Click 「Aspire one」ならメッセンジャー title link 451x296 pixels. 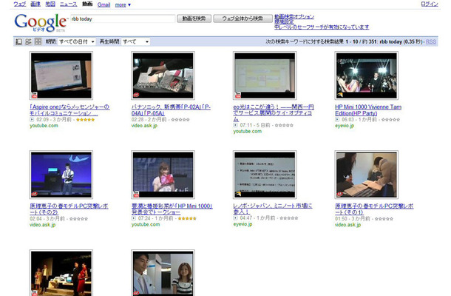pyautogui.click(x=69, y=110)
